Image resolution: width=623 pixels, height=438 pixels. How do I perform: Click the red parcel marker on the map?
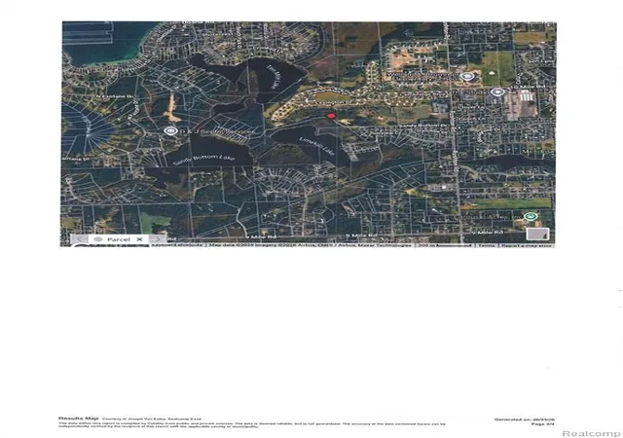coord(331,116)
